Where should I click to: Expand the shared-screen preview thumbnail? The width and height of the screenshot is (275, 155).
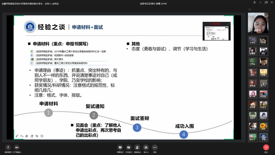click(x=229, y=24)
